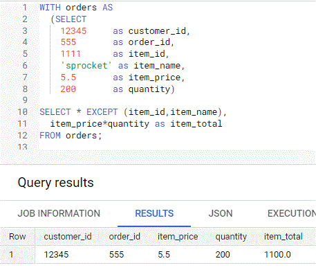The image size is (316, 270).
Task: Click quantity) alias on editor line 8
Action: click(151, 89)
